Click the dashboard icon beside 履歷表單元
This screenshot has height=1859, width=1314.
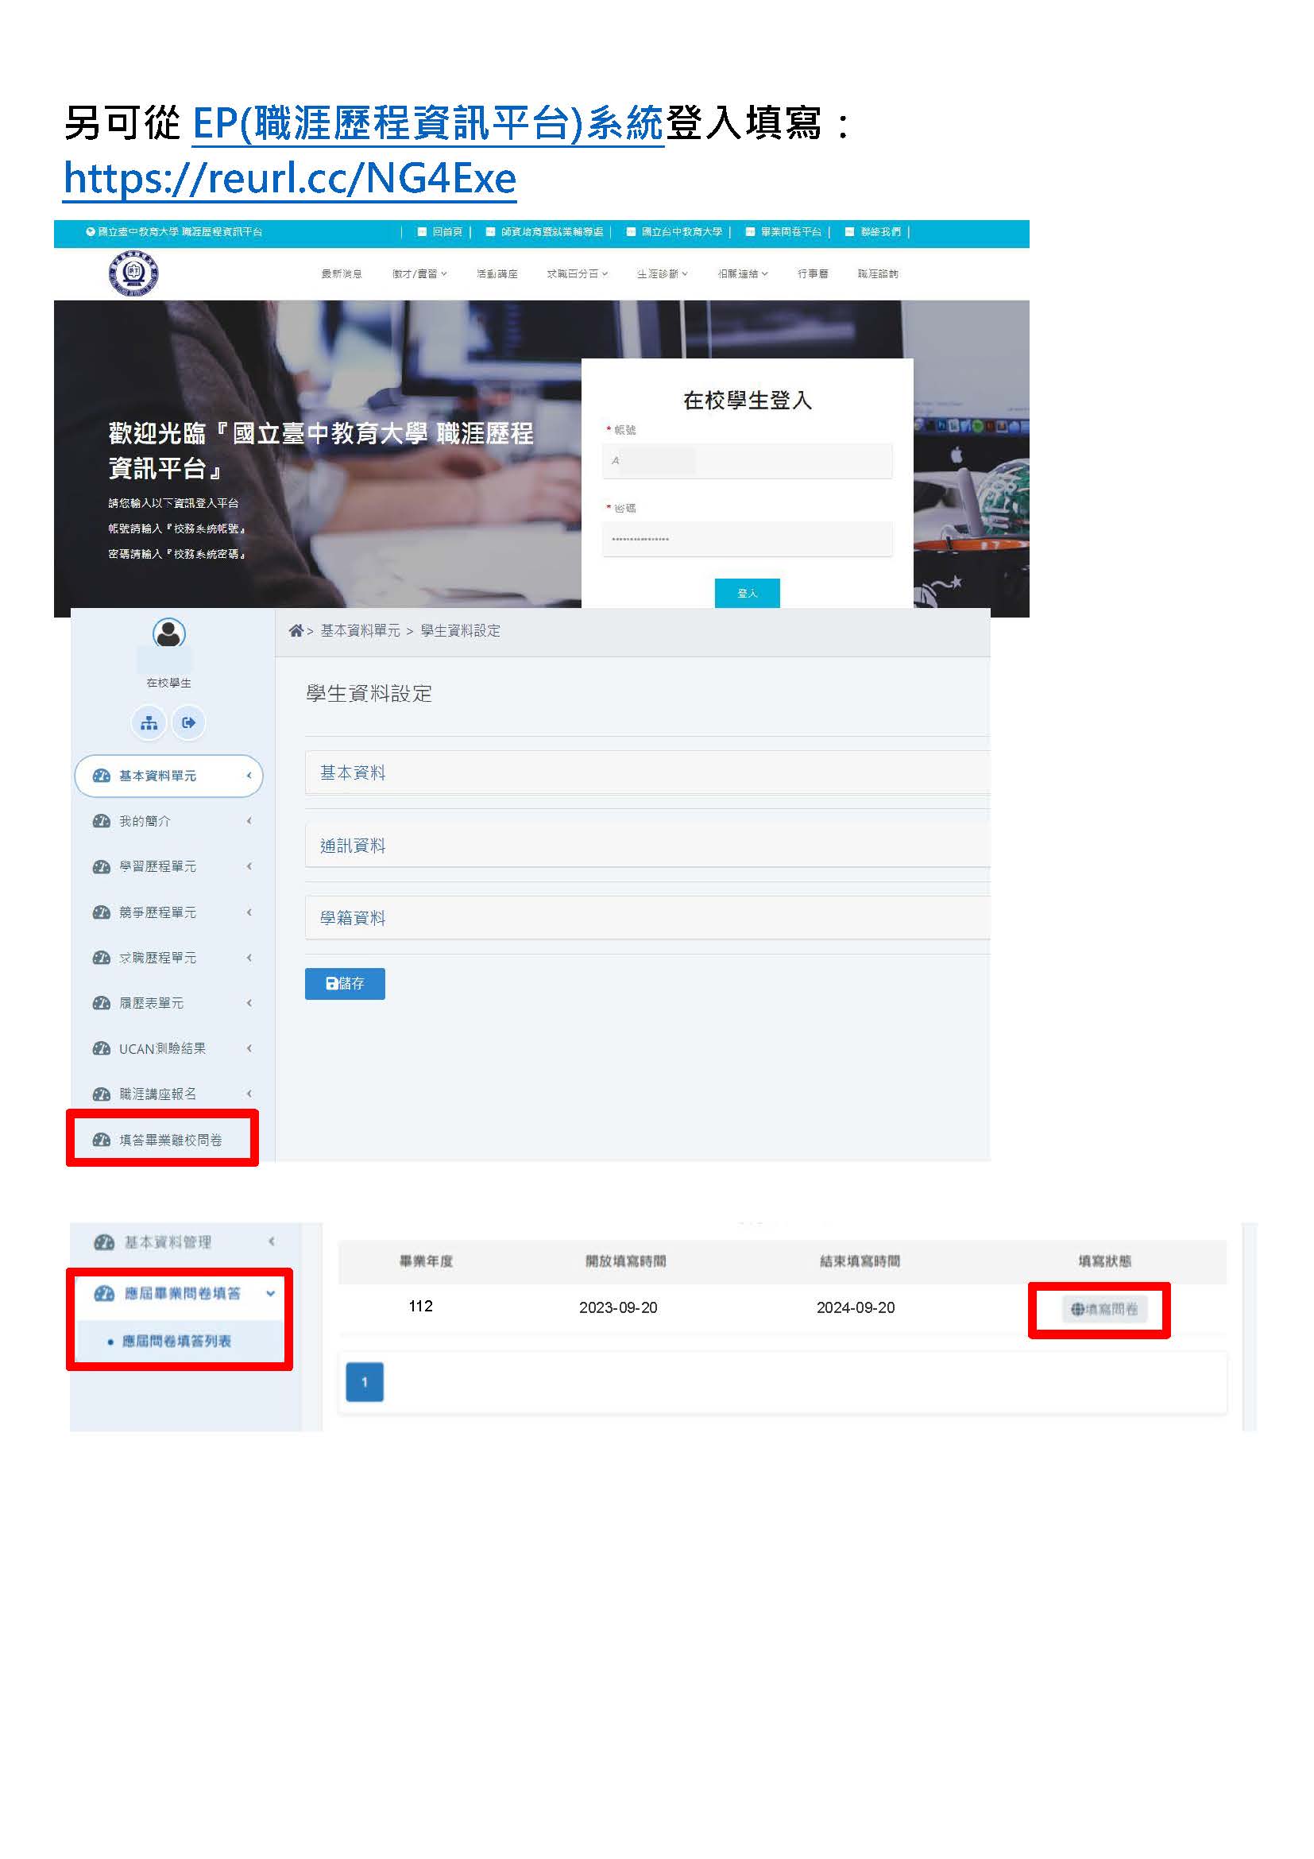101,1003
